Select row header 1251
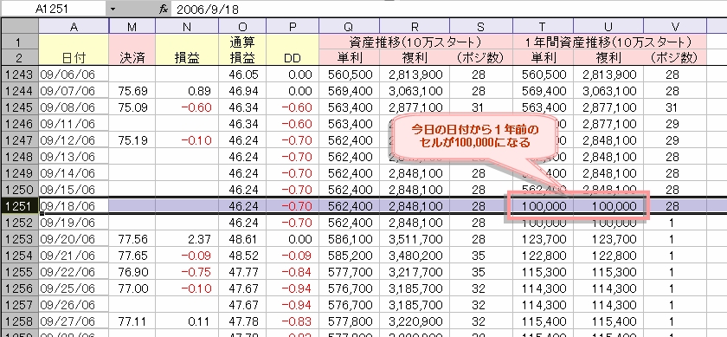 pyautogui.click(x=19, y=205)
